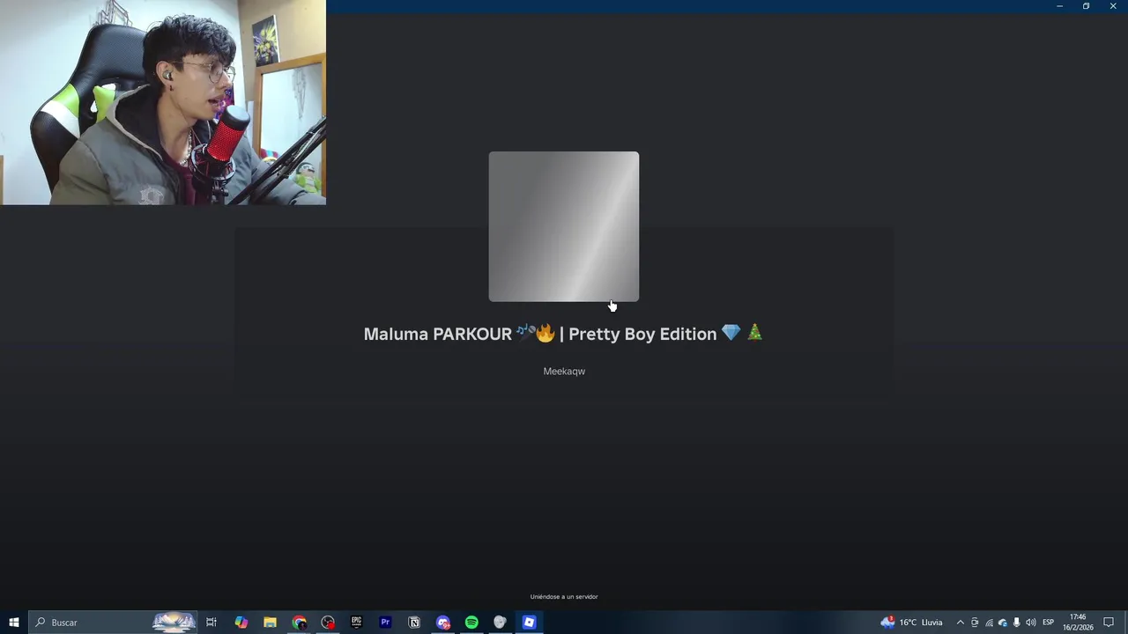Click the active Roblox taskbar icon
Viewport: 1128px width, 634px height.
pyautogui.click(x=529, y=623)
